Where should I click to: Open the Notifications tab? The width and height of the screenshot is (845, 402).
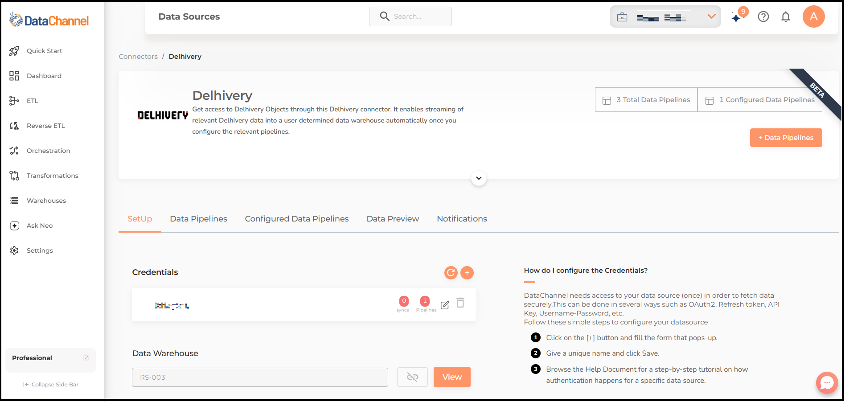point(462,219)
